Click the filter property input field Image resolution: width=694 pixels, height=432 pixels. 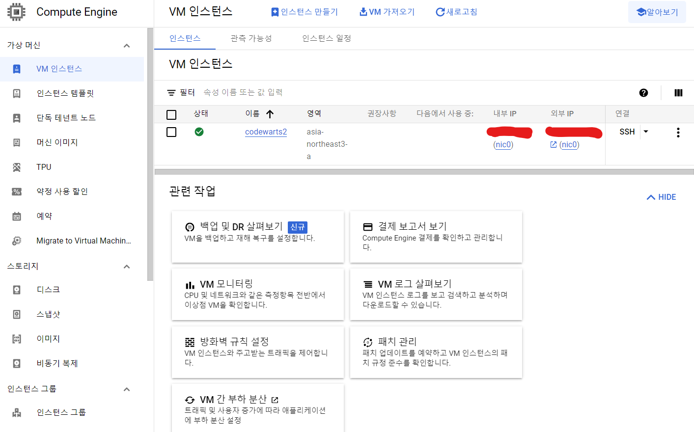pyautogui.click(x=417, y=92)
